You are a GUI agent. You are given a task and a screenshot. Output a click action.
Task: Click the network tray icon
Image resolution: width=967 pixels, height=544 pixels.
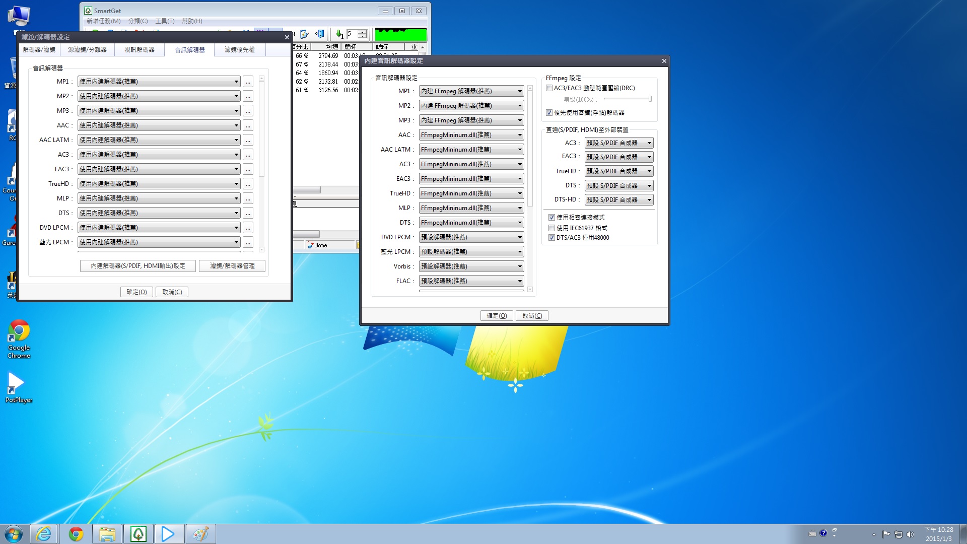tap(898, 534)
